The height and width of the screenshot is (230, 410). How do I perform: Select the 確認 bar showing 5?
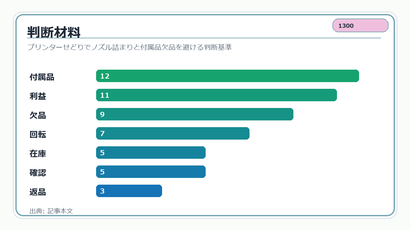[151, 172]
